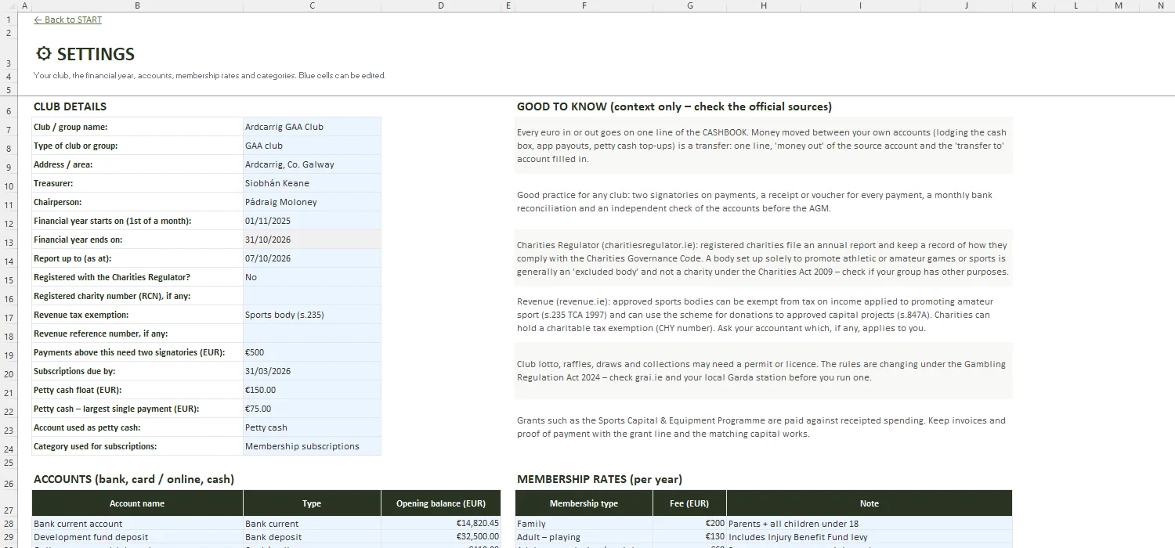Screen dimensions: 1175x548
Task: Select the Treasurer: label cell
Action: (x=137, y=183)
